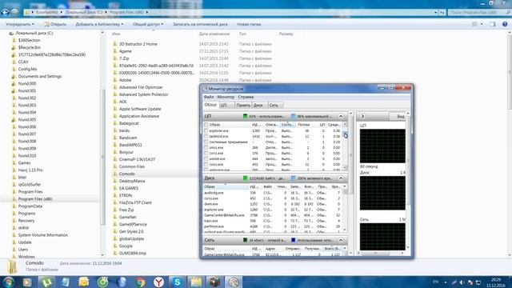This screenshot has width=512, height=288.
Task: Click EN language indicator in tray
Action: pos(435,282)
